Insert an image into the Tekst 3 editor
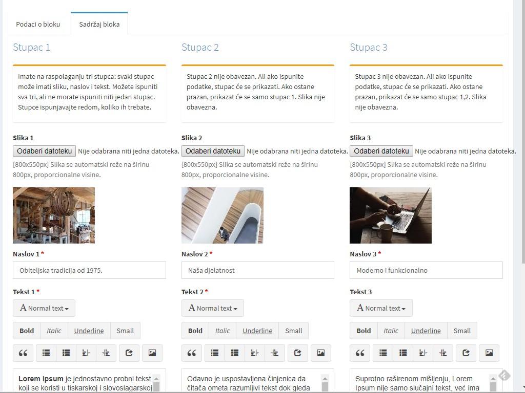Screen dimensions: 525x393 pos(489,353)
